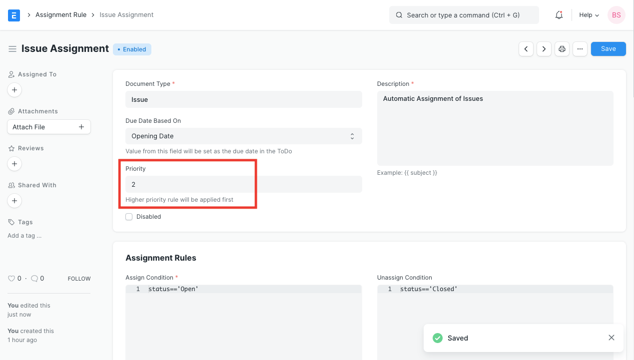Click Attach File button

pyautogui.click(x=48, y=127)
